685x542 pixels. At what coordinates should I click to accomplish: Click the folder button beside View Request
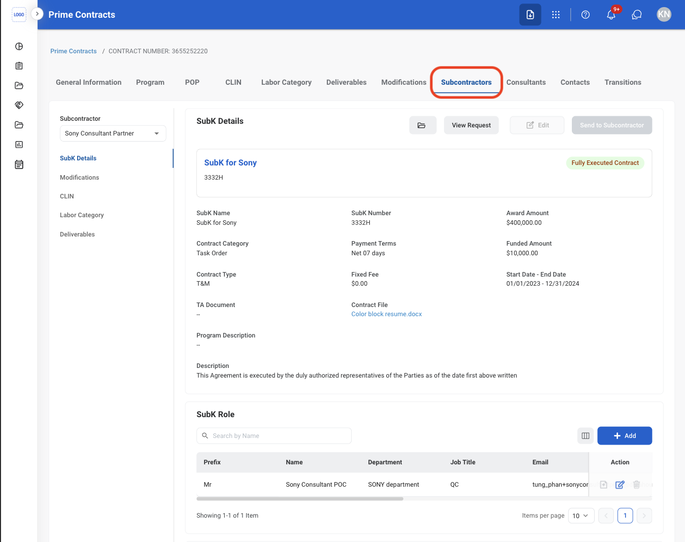[x=423, y=125]
